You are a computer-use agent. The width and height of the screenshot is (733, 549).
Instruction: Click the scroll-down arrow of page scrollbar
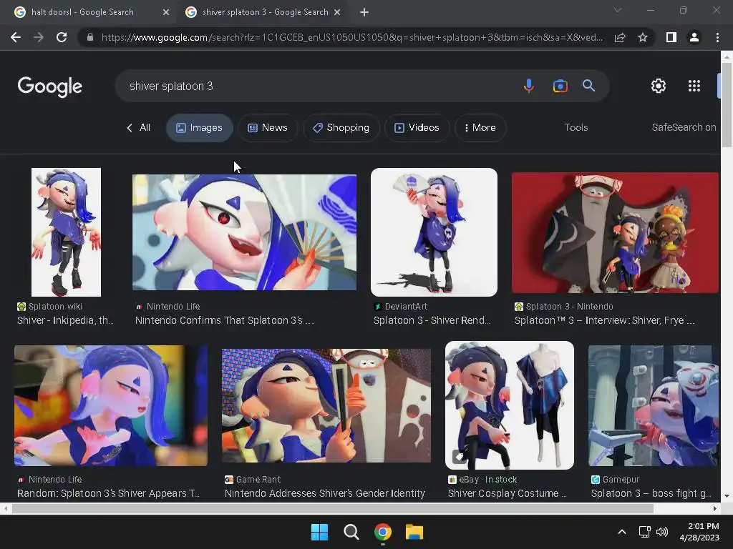(x=727, y=496)
